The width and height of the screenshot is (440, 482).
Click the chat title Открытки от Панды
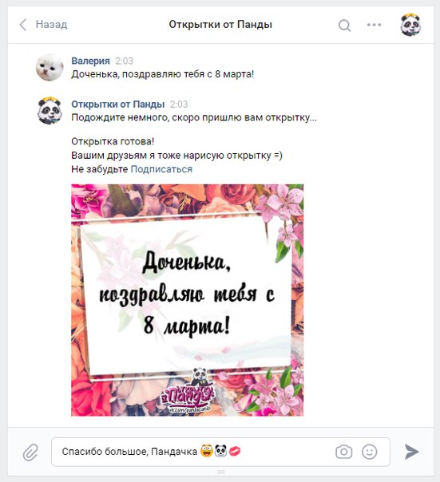click(x=220, y=25)
